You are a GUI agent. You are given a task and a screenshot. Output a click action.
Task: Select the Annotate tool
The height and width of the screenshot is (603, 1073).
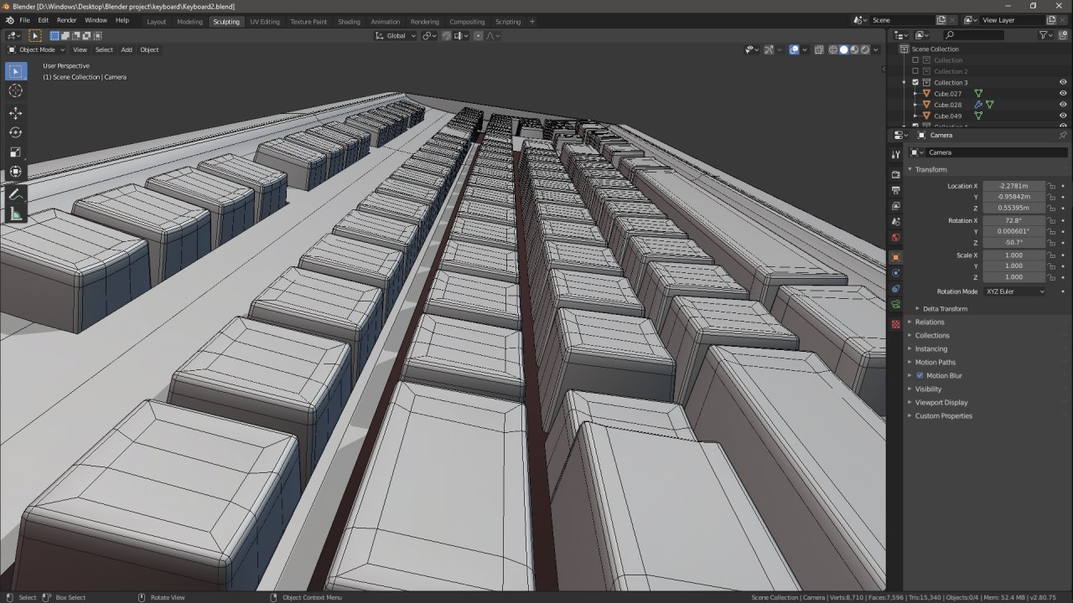click(x=16, y=194)
